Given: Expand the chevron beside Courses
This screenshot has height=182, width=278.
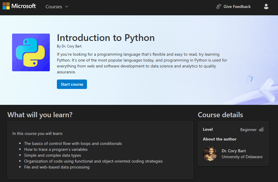Looking at the screenshot, I should [67, 6].
